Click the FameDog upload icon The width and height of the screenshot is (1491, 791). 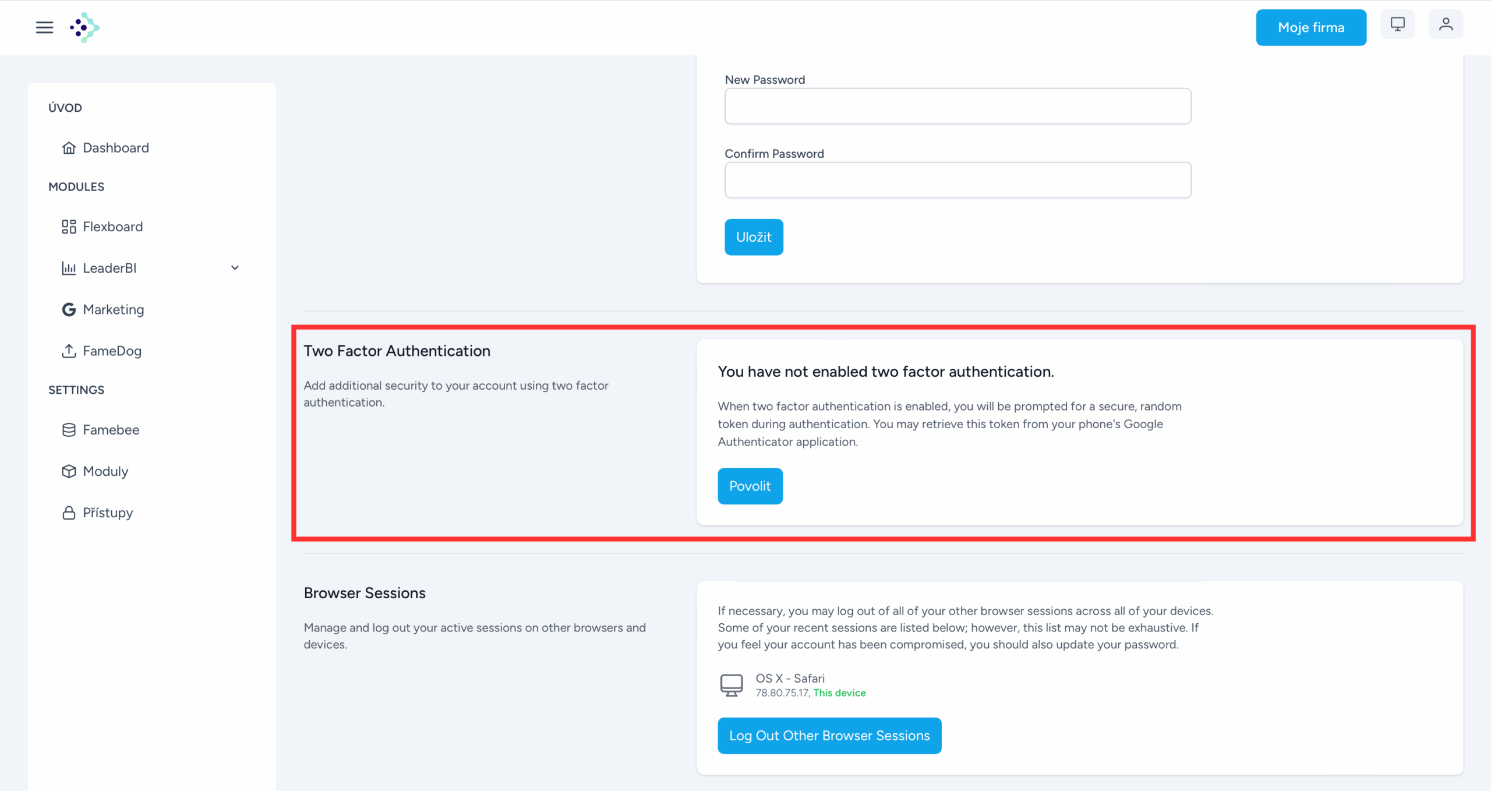coord(69,351)
